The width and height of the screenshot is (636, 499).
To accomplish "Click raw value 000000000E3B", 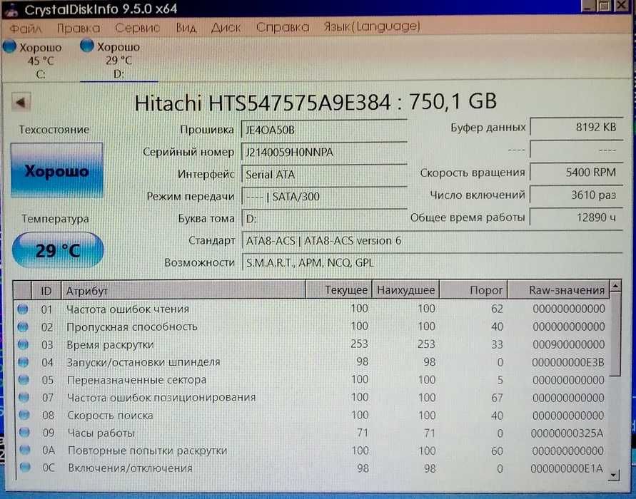I will (x=568, y=363).
